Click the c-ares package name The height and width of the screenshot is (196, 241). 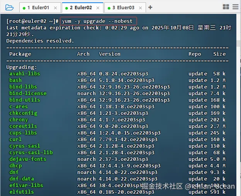pos(19,106)
